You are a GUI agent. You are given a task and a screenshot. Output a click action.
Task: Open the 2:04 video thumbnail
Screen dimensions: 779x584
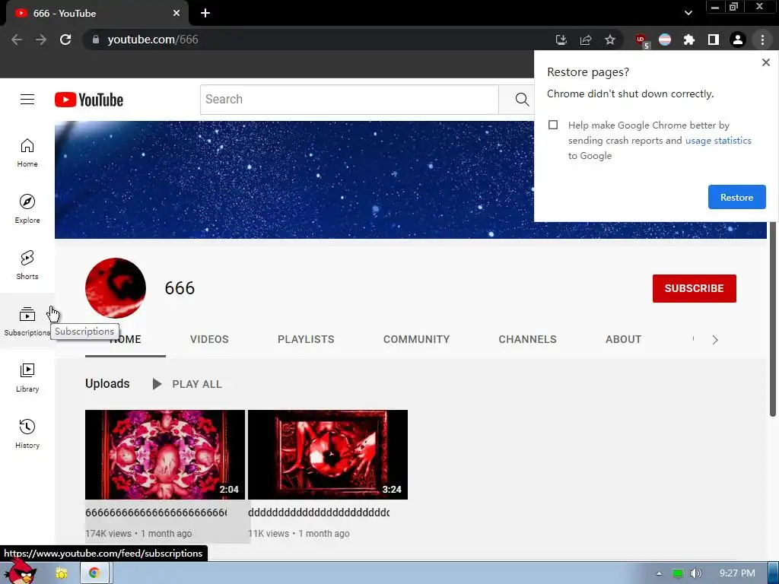pyautogui.click(x=165, y=455)
